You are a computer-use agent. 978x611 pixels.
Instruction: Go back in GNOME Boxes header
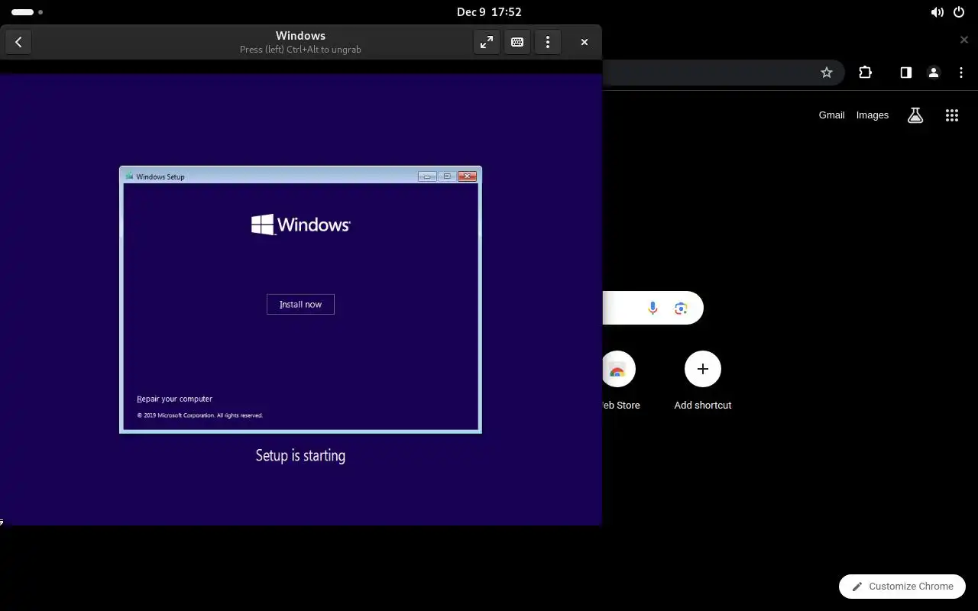[18, 42]
